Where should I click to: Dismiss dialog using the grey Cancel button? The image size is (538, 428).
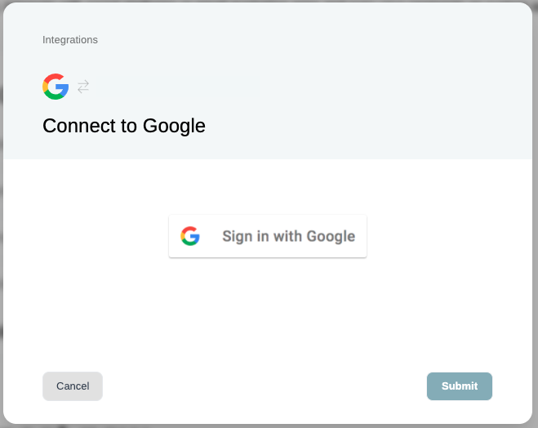point(73,386)
